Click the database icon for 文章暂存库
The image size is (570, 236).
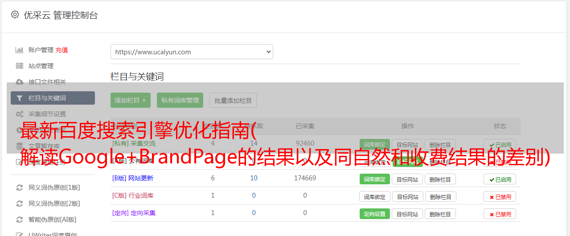[x=19, y=146]
